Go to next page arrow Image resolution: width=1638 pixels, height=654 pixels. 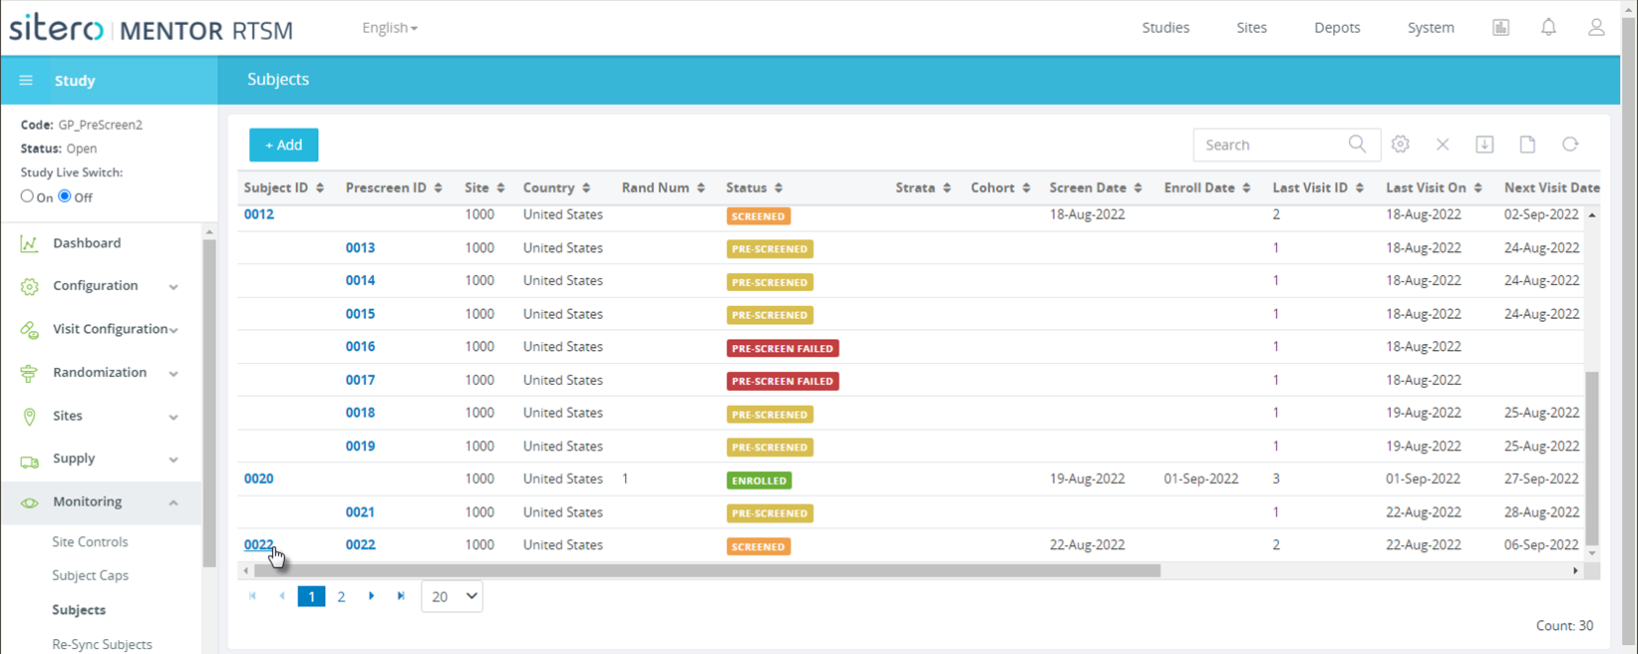click(371, 596)
